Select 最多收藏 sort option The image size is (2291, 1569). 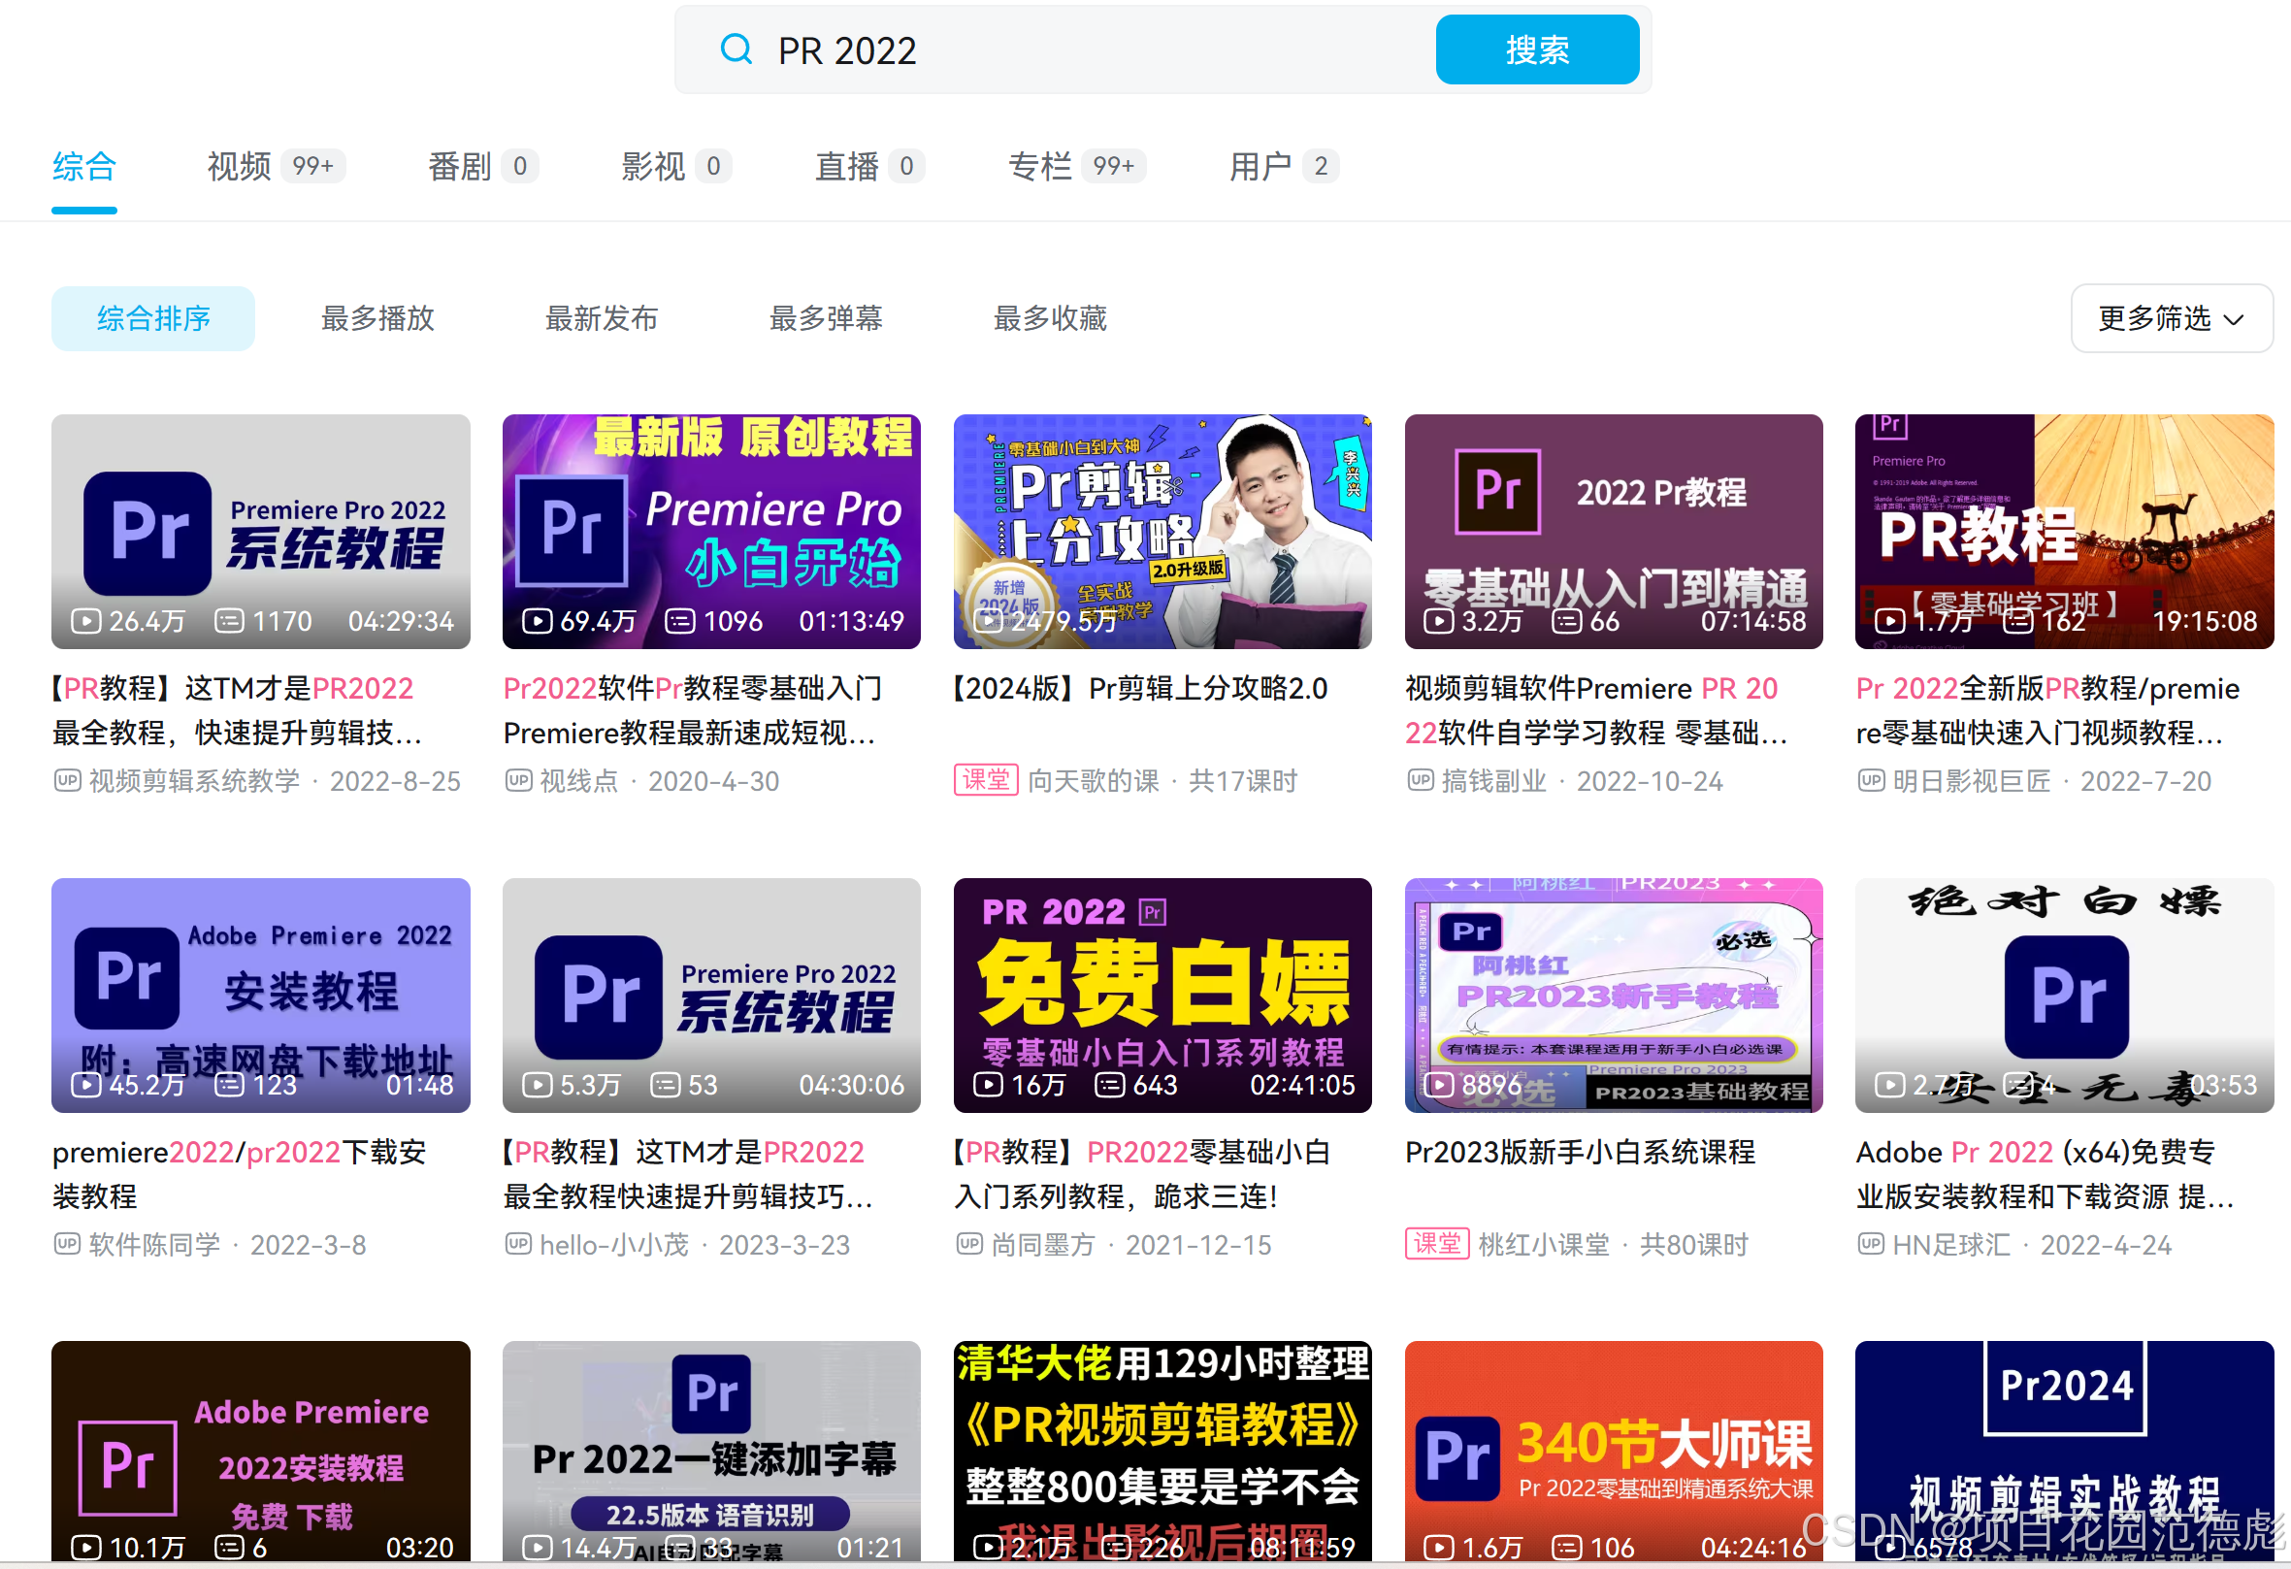1050,318
